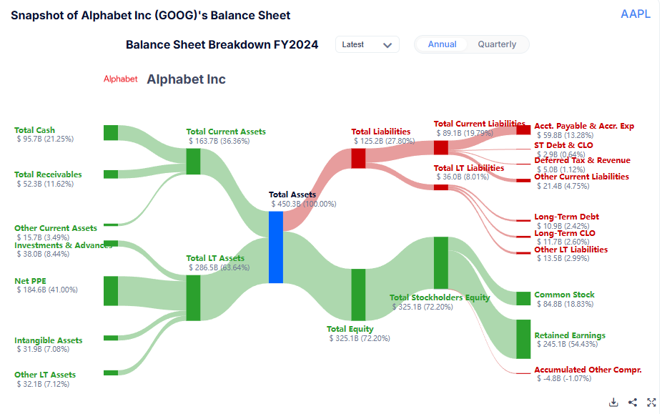Click the Other Current Liabilities label
The height and width of the screenshot is (414, 662).
pyautogui.click(x=581, y=177)
